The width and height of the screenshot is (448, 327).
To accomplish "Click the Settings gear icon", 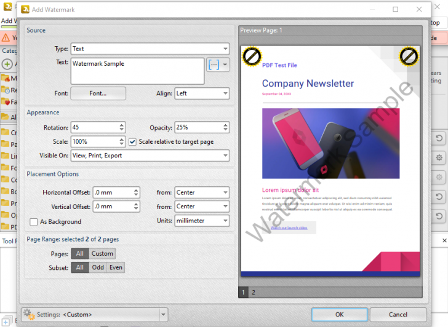I will click(x=29, y=315).
